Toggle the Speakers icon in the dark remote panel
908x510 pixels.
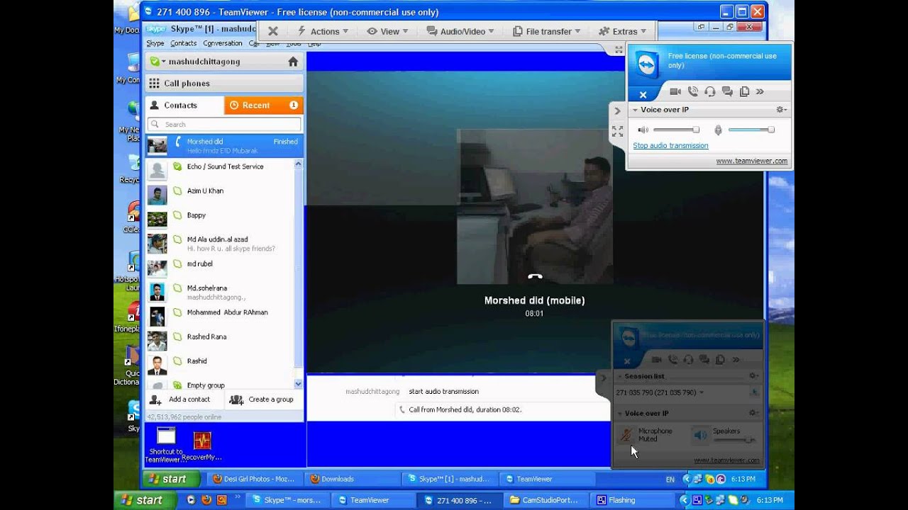701,435
